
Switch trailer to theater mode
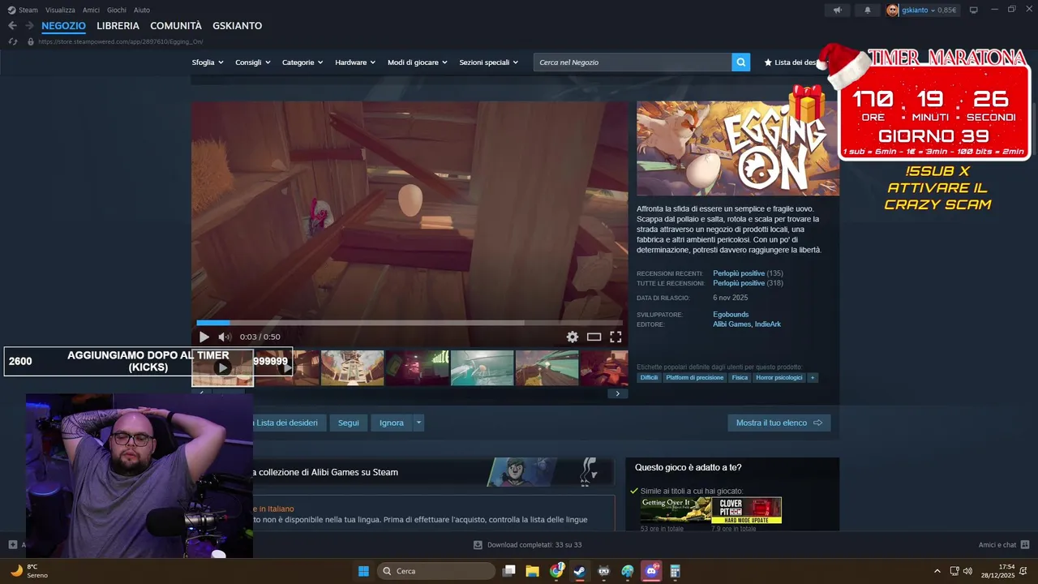[594, 337]
